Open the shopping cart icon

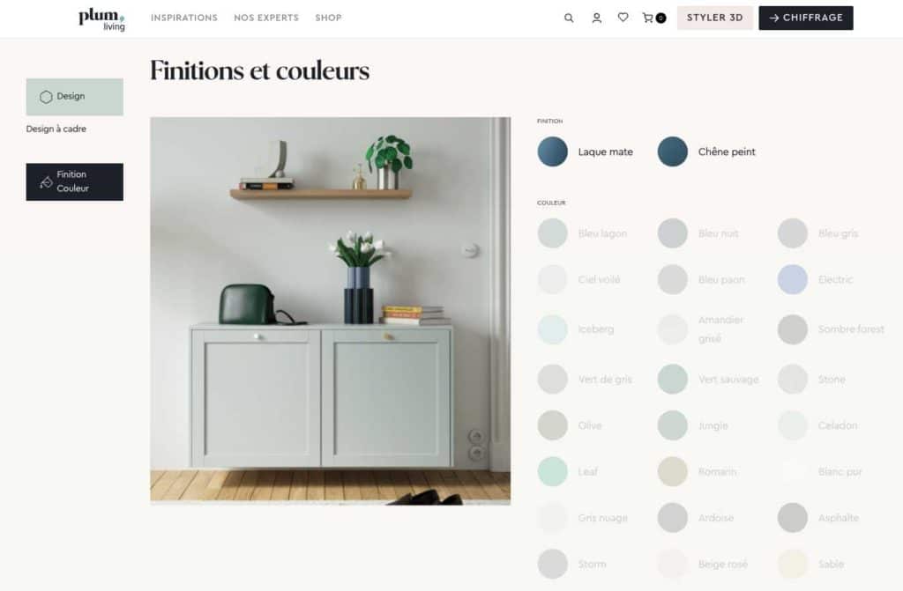point(653,18)
